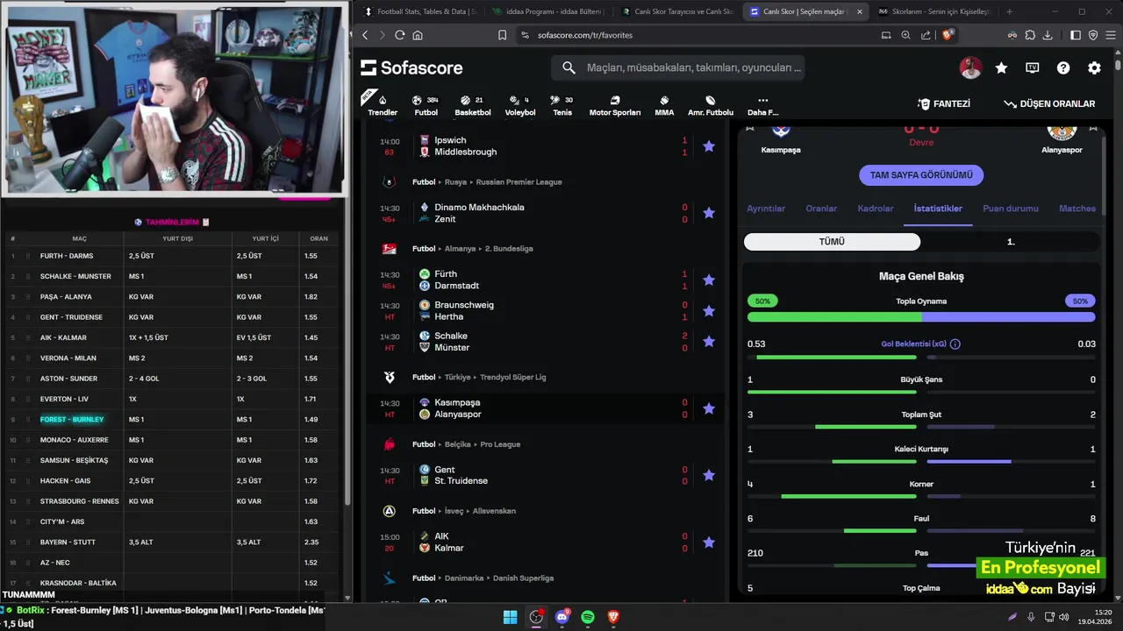1123x631 pixels.
Task: Toggle favorite star for Gent - St. Truidense
Action: coord(709,475)
